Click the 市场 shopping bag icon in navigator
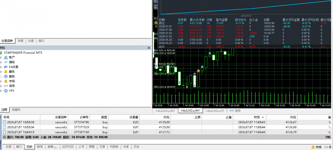This screenshot has width=333, height=150. 6,81
